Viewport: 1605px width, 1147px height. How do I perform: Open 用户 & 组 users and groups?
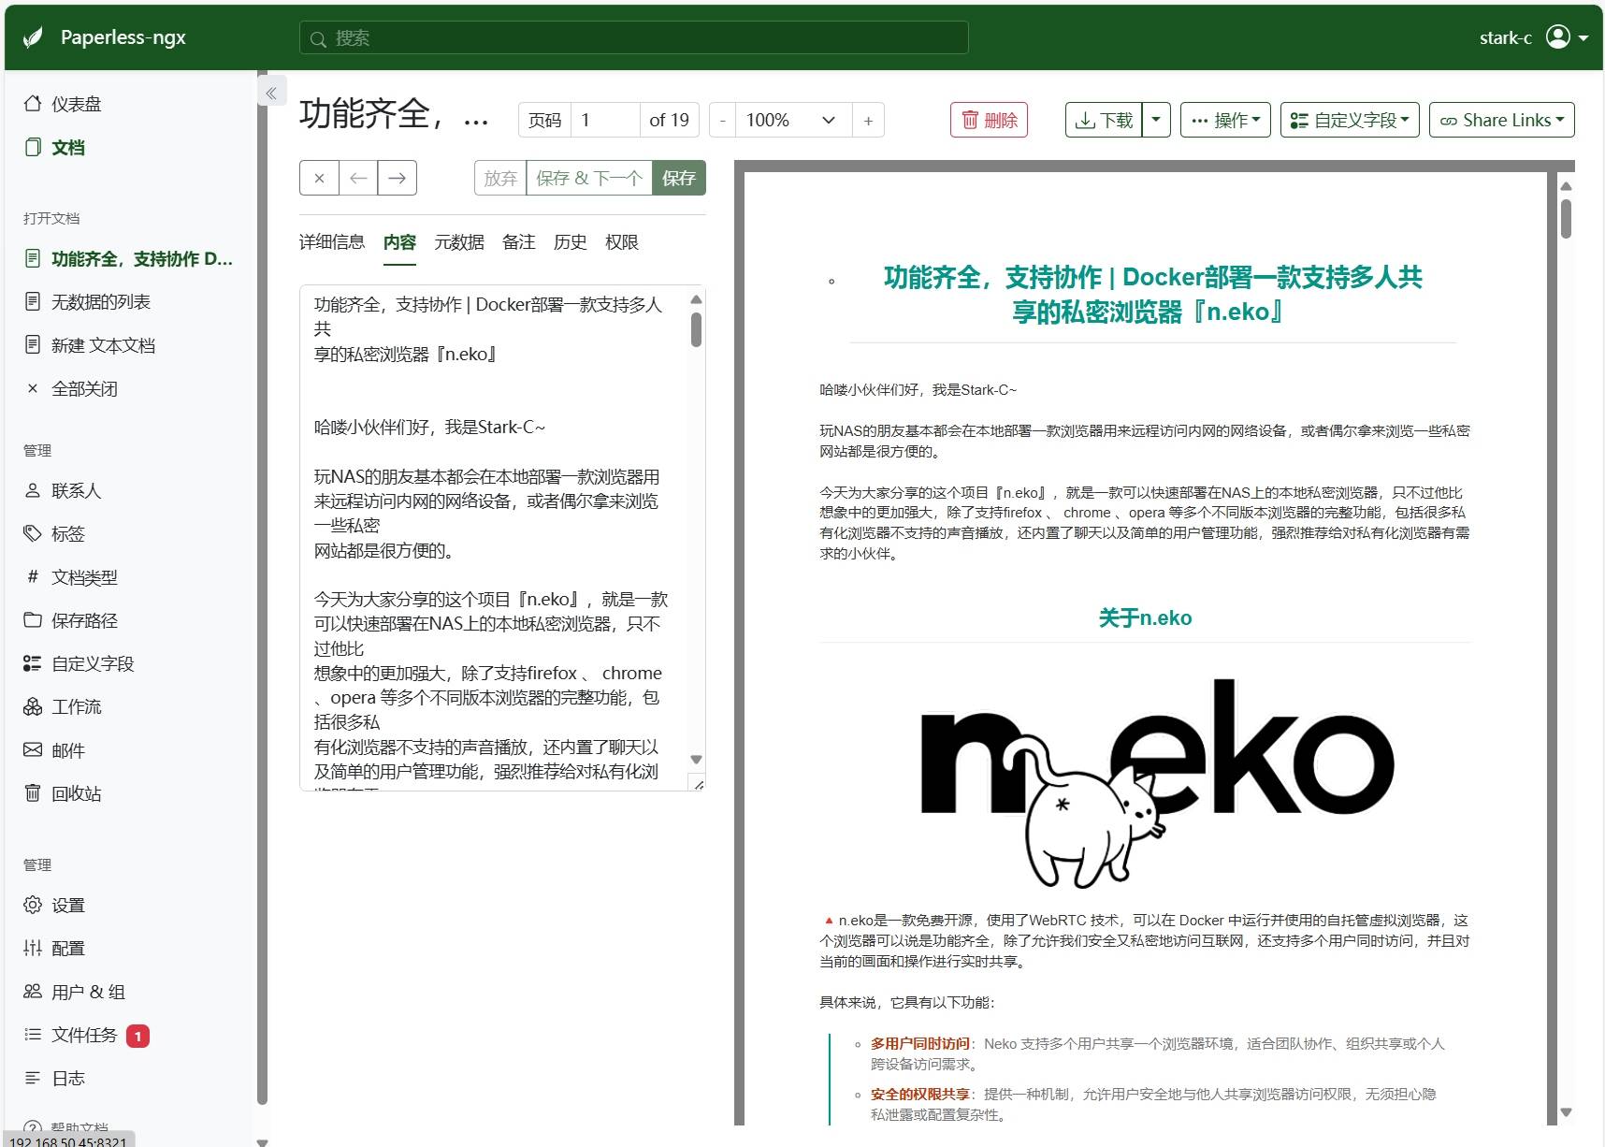tap(75, 992)
